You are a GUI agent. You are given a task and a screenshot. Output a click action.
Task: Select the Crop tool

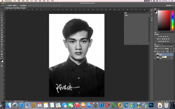(x=2, y=20)
